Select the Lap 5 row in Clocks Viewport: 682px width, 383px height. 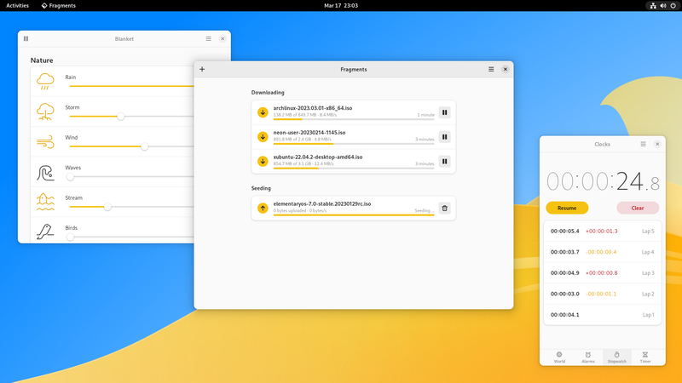[603, 231]
